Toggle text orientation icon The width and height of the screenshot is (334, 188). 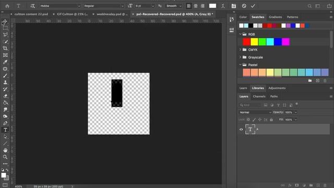coord(32,6)
